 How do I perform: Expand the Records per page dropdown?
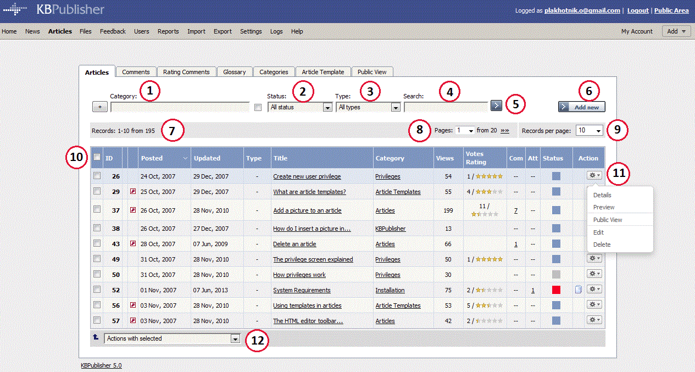590,131
